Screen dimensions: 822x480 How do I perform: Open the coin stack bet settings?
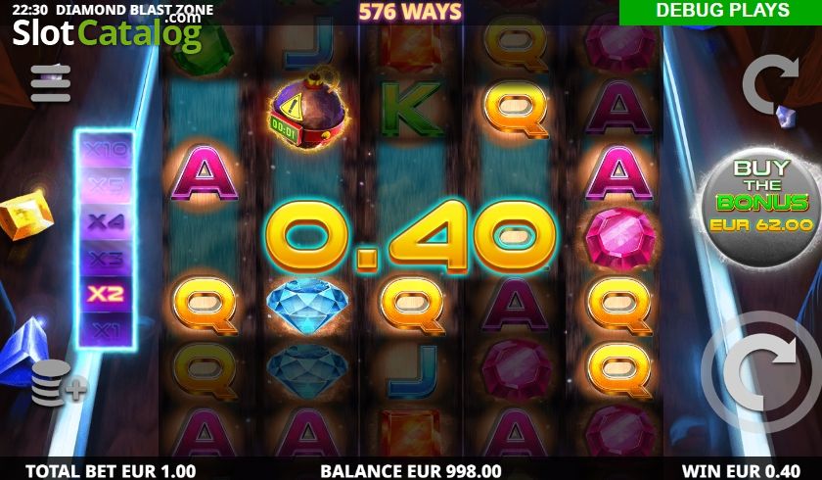[x=57, y=384]
